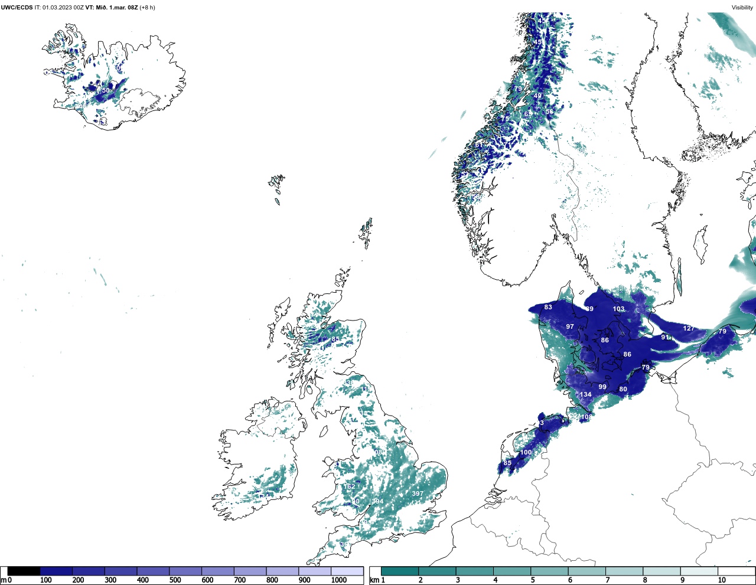Click the "100" value over the Netherlands

click(x=526, y=452)
